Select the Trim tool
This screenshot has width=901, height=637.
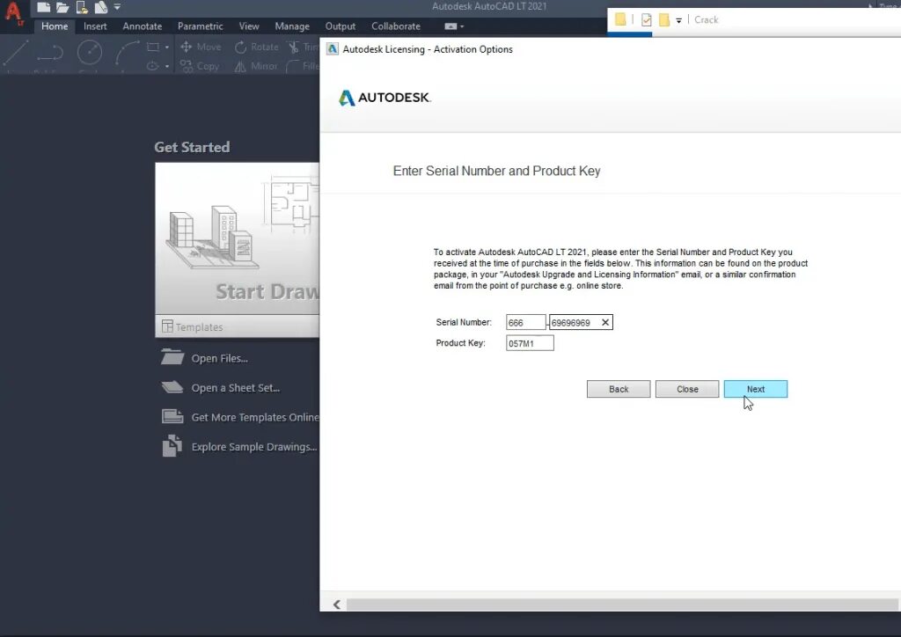(x=303, y=48)
